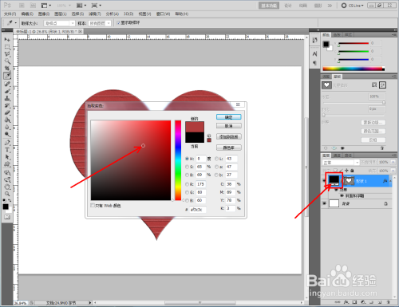Click the hex color input field
The width and height of the screenshot is (399, 307).
tap(198, 210)
